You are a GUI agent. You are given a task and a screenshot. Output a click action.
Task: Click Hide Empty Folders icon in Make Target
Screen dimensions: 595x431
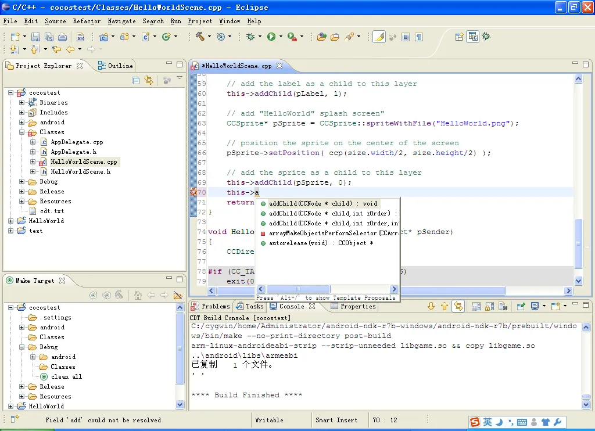pyautogui.click(x=178, y=295)
